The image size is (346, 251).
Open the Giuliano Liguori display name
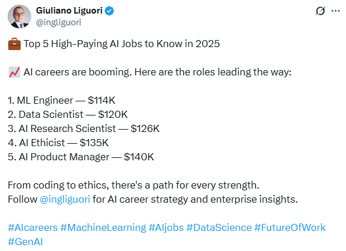tap(69, 11)
